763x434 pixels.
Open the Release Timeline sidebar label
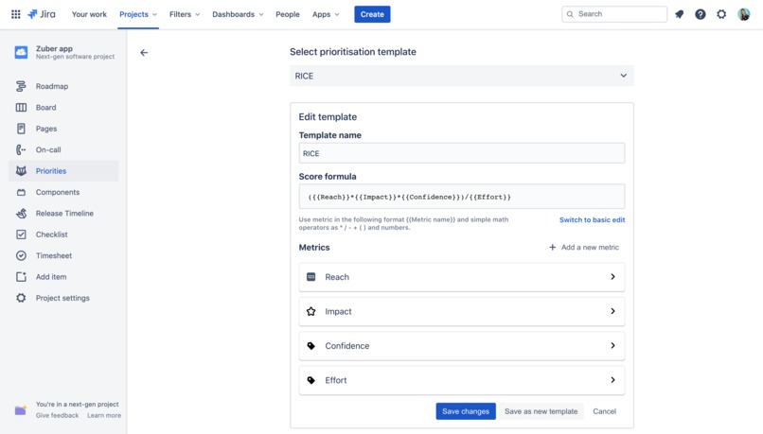pyautogui.click(x=64, y=213)
